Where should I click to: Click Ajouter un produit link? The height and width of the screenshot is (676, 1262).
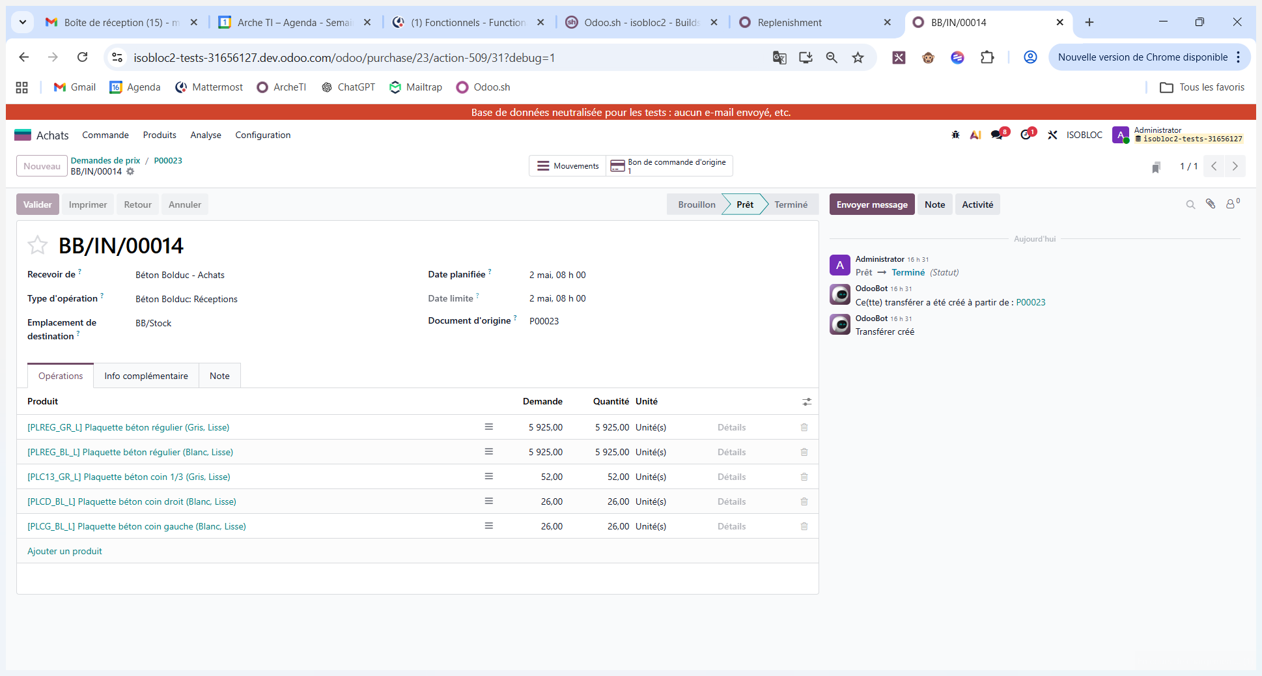coord(64,551)
